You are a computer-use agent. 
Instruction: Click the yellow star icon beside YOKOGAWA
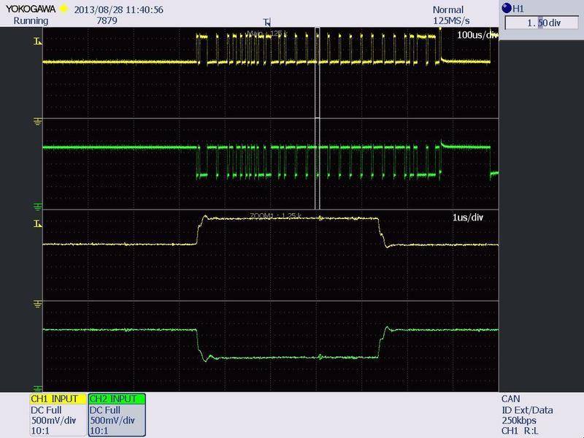pos(64,9)
